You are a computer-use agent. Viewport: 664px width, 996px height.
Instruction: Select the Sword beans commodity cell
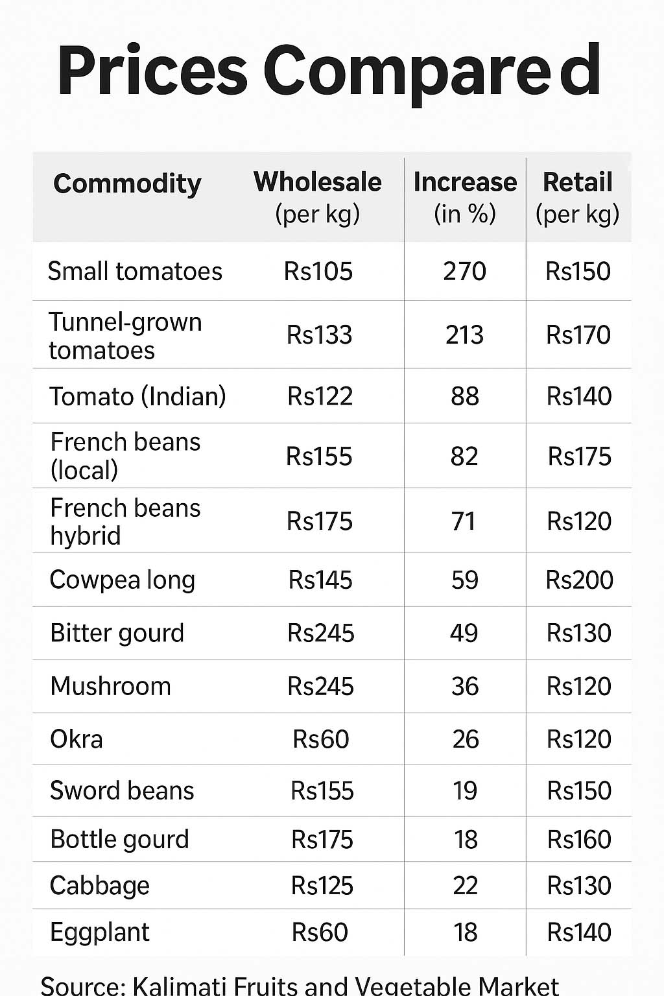(x=122, y=791)
